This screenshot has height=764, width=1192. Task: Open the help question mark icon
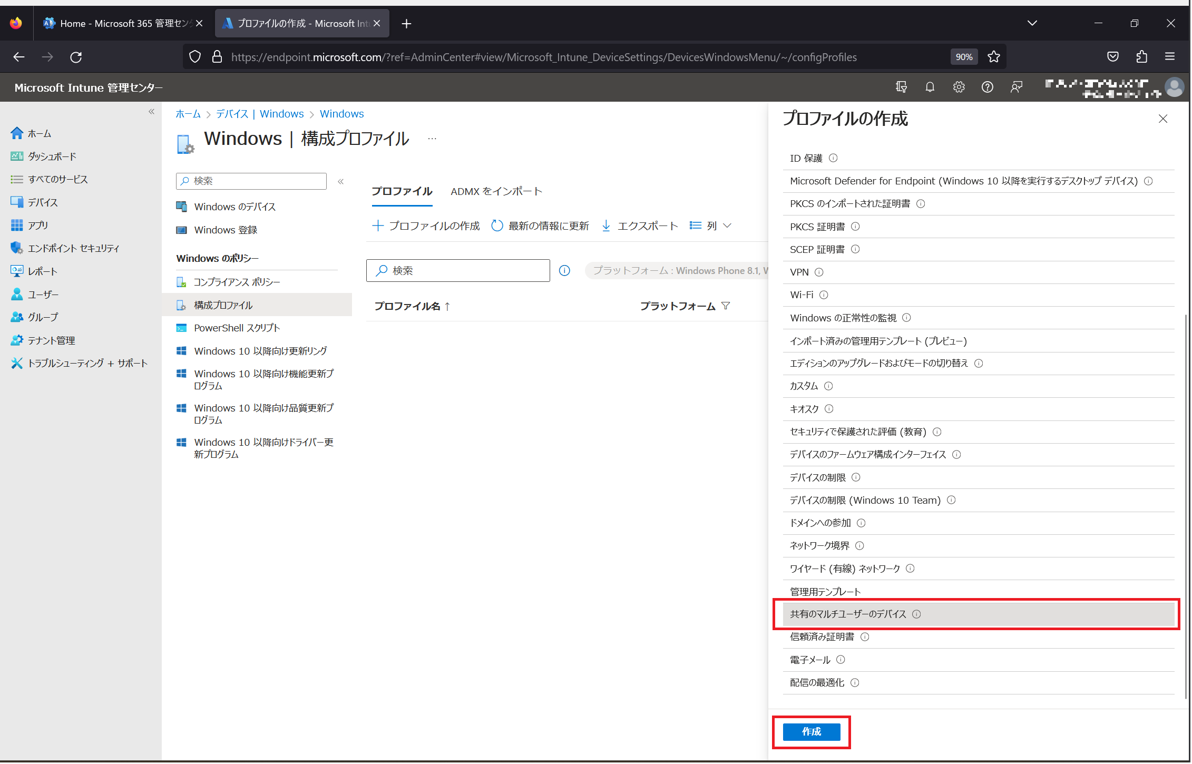988,87
